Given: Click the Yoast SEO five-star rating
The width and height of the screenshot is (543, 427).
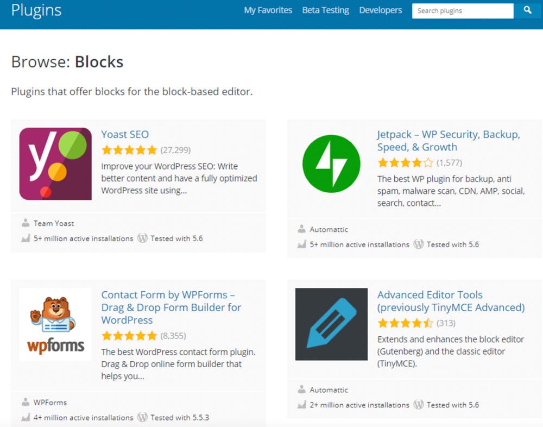Looking at the screenshot, I should 129,150.
